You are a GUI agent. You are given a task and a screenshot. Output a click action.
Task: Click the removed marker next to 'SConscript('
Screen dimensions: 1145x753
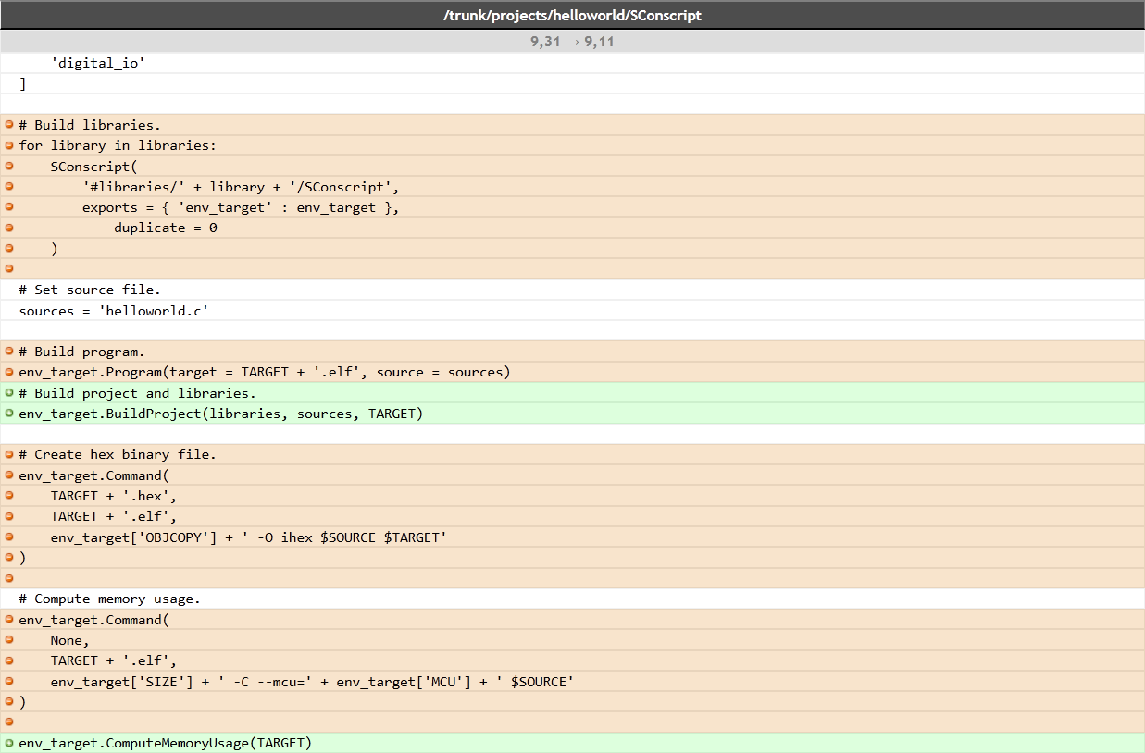pyautogui.click(x=9, y=166)
